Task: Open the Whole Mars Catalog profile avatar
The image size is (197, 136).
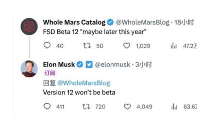Action: (x=29, y=27)
